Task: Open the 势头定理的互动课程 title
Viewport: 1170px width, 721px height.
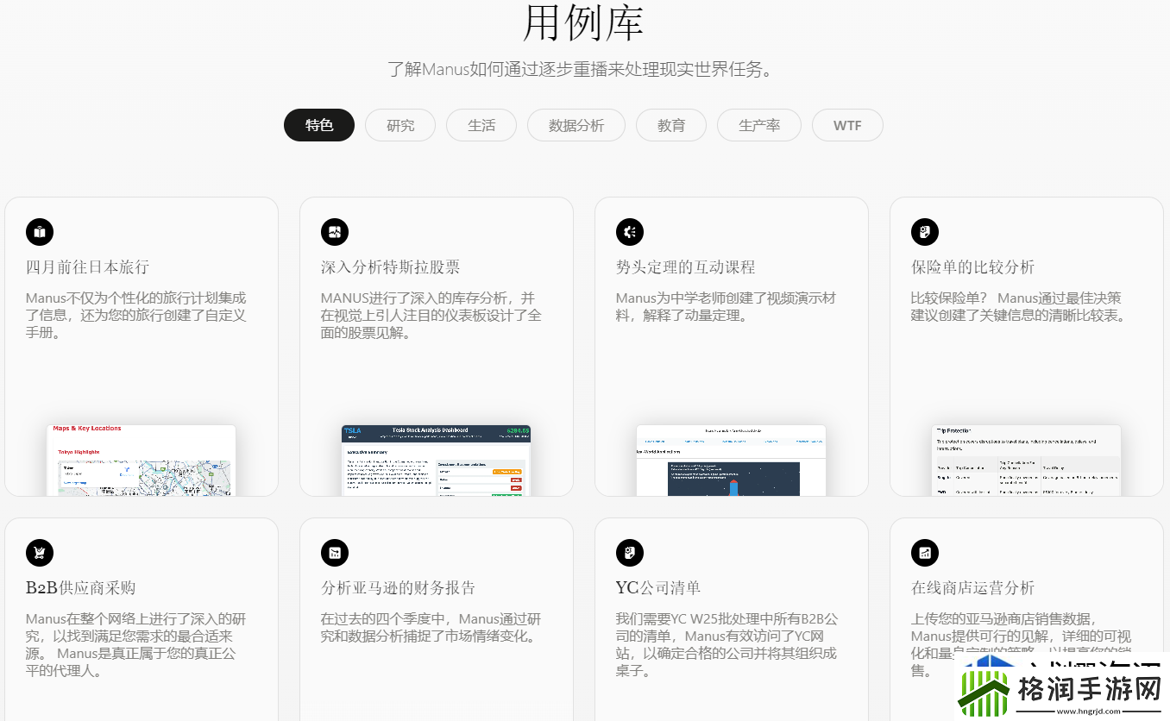Action: pyautogui.click(x=685, y=267)
